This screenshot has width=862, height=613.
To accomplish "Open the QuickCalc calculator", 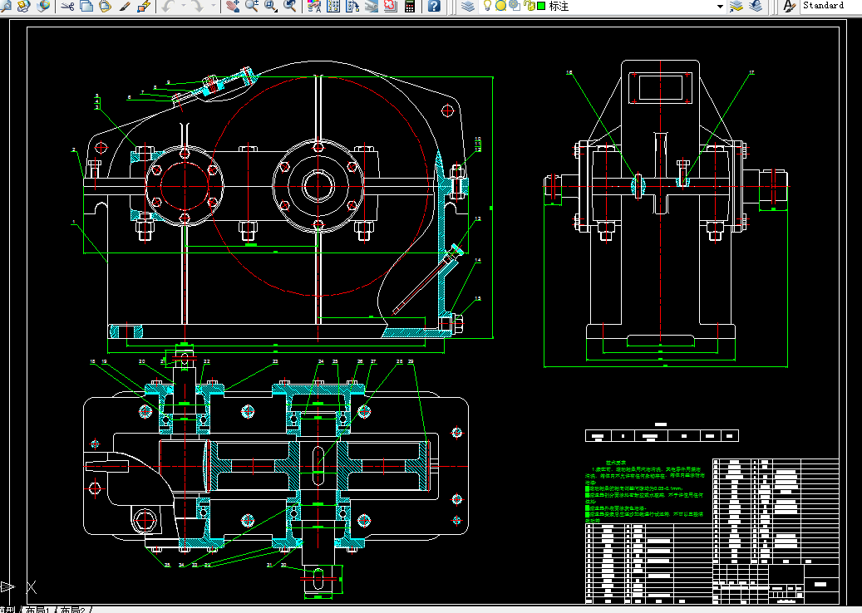I will click(x=410, y=6).
